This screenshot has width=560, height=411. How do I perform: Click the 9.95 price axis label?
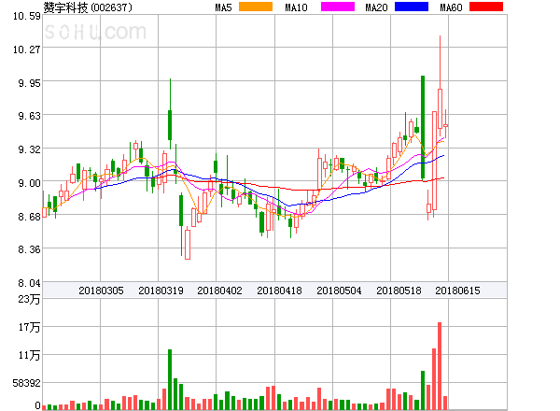coord(29,83)
